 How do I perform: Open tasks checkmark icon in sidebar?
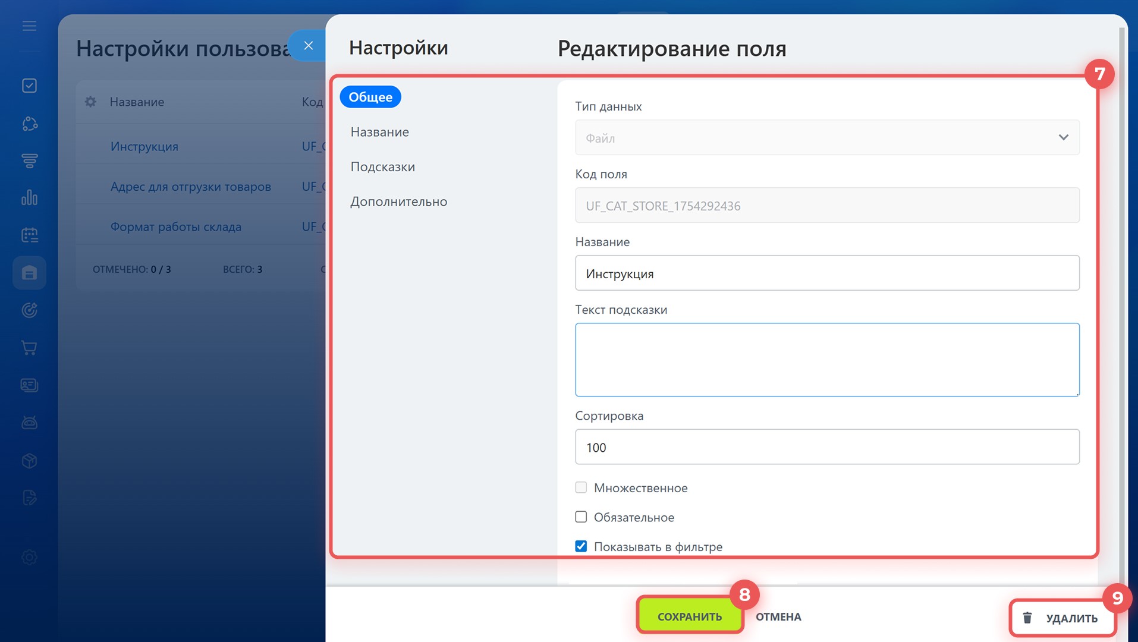click(x=29, y=86)
